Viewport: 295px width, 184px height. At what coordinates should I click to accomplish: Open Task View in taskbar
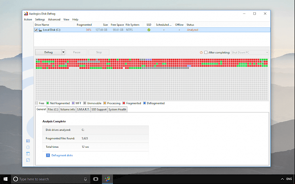[x=96, y=179]
